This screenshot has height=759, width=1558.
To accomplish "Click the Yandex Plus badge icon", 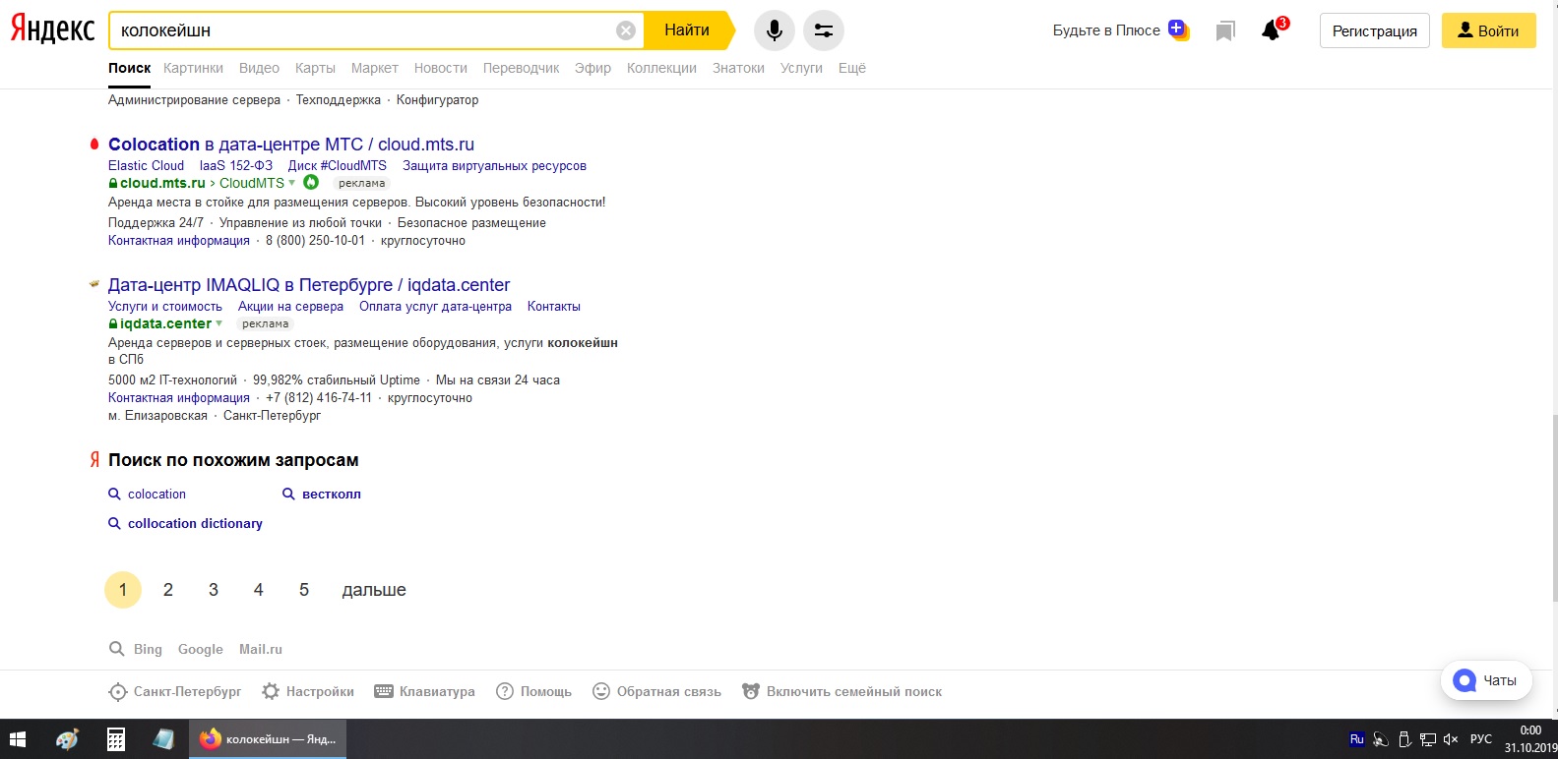I will click(1179, 29).
